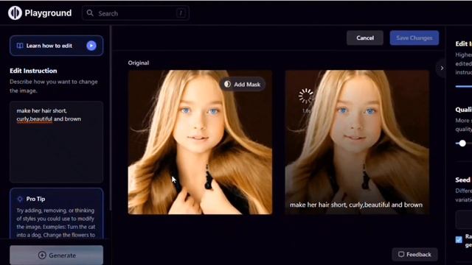
Task: Focus the Search input field
Action: pos(136,13)
